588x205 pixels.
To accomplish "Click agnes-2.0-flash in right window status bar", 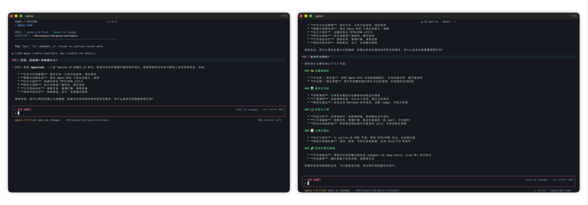I will (x=315, y=190).
